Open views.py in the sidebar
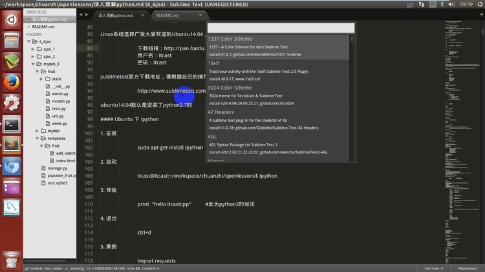Image resolution: width=485 pixels, height=272 pixels. (x=59, y=123)
